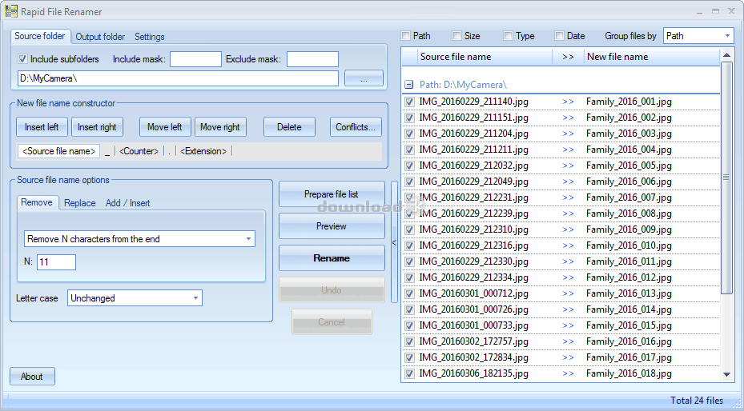Viewport: 744px width, 411px height.
Task: Click the Move left button
Action: click(x=165, y=127)
